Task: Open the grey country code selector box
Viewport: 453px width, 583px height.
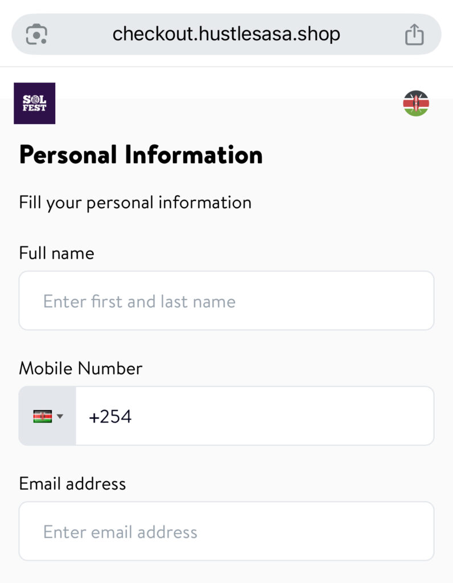Action: pyautogui.click(x=48, y=416)
